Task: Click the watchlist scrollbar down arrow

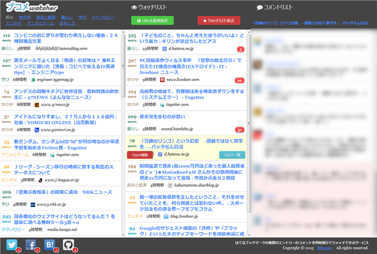Action: pos(249,235)
